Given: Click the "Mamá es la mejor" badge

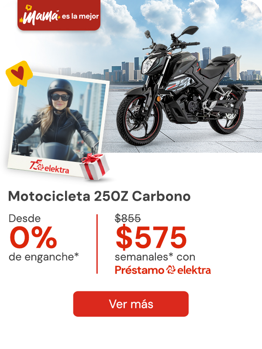Looking at the screenshot, I should point(59,15).
